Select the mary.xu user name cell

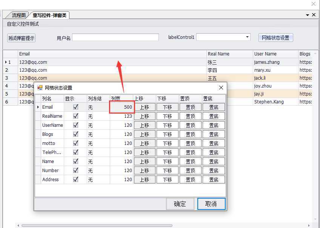click(x=275, y=70)
